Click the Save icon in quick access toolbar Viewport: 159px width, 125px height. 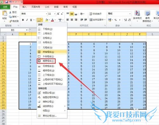pos(7,2)
